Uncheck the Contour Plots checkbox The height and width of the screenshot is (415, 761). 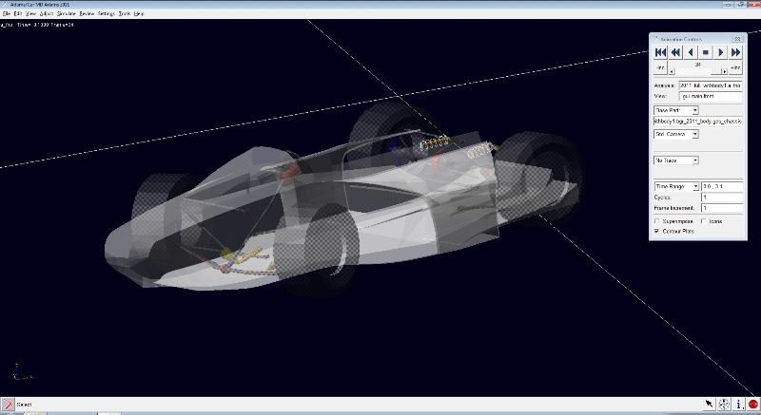pos(656,231)
